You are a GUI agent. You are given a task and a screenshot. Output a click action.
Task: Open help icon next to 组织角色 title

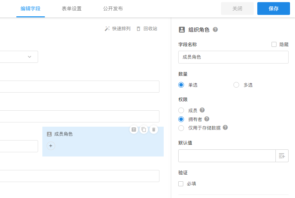click(x=215, y=29)
